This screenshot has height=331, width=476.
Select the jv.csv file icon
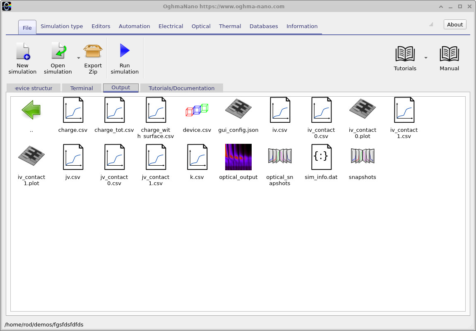pyautogui.click(x=73, y=157)
